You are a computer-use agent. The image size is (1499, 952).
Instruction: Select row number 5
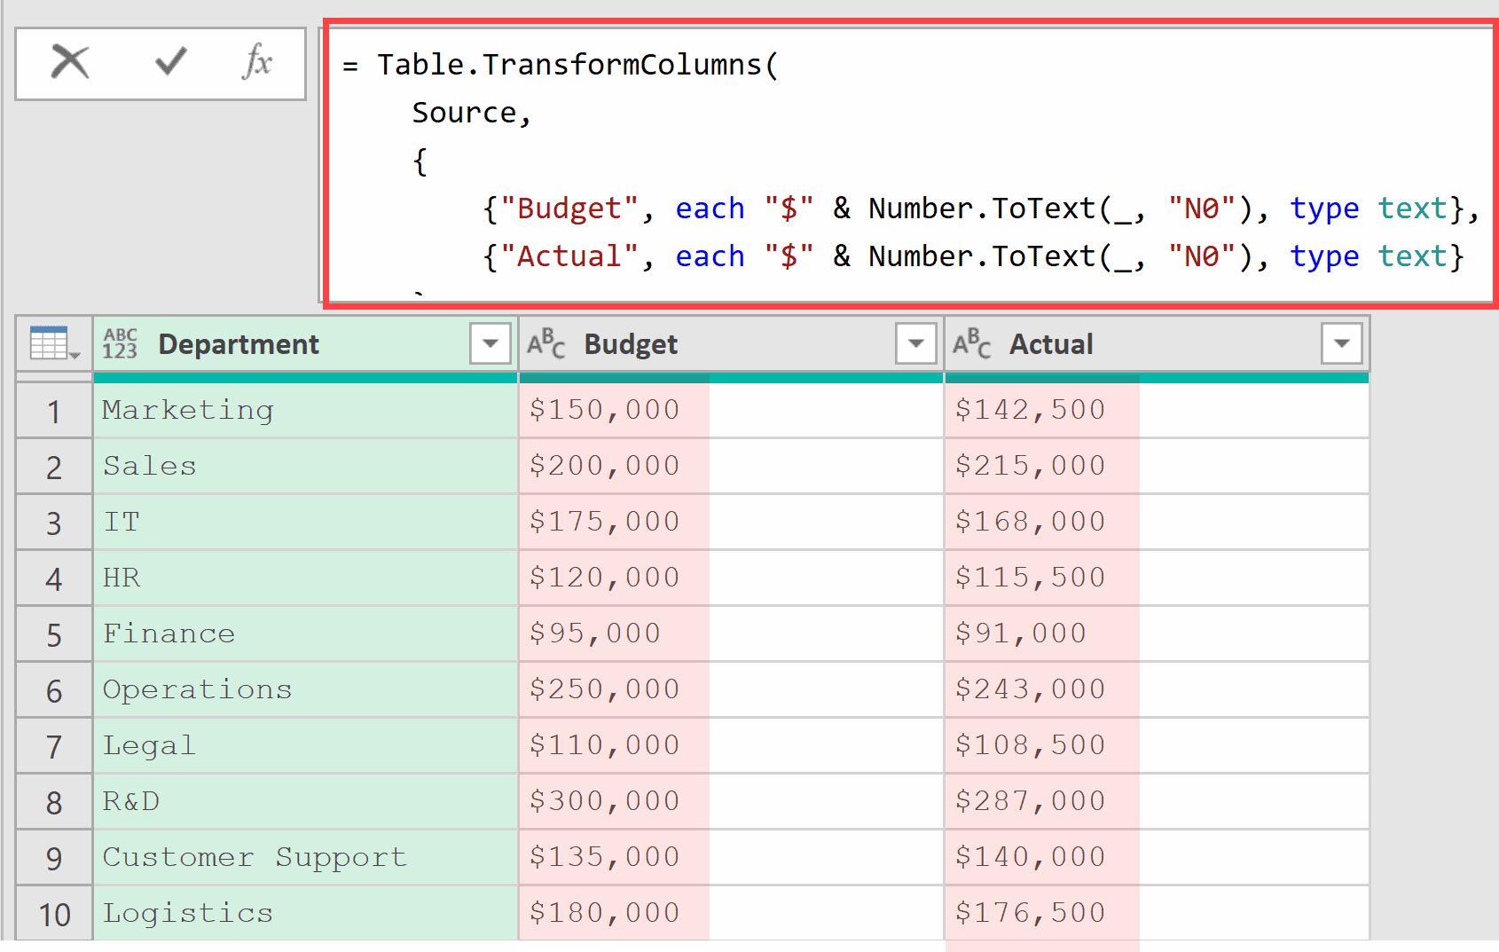pyautogui.click(x=54, y=635)
